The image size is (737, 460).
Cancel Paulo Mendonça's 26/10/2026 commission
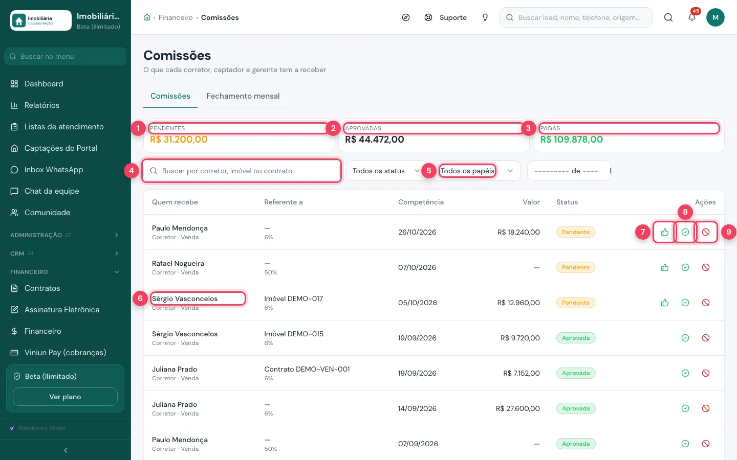pos(706,232)
